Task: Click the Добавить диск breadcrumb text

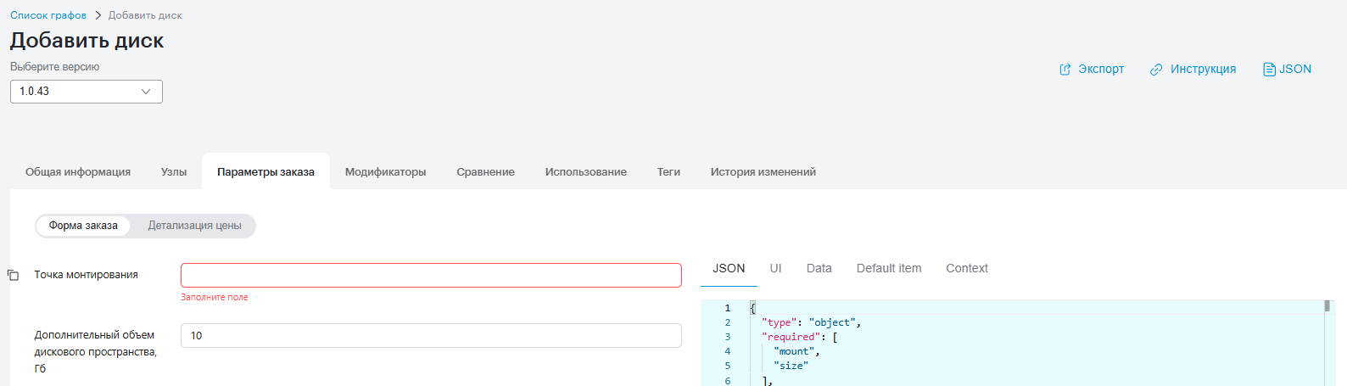Action: pos(145,15)
